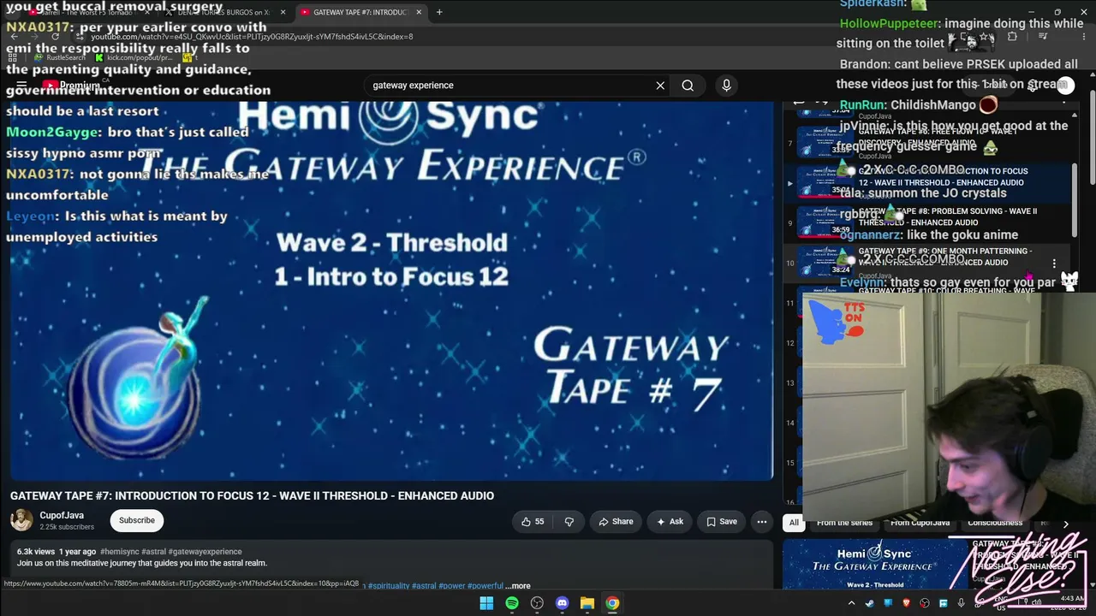Open a new browser tab
1096x616 pixels.
pyautogui.click(x=439, y=12)
